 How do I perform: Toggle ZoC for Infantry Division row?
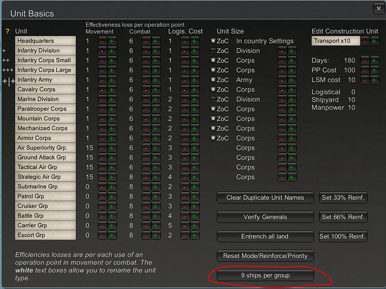tap(213, 51)
